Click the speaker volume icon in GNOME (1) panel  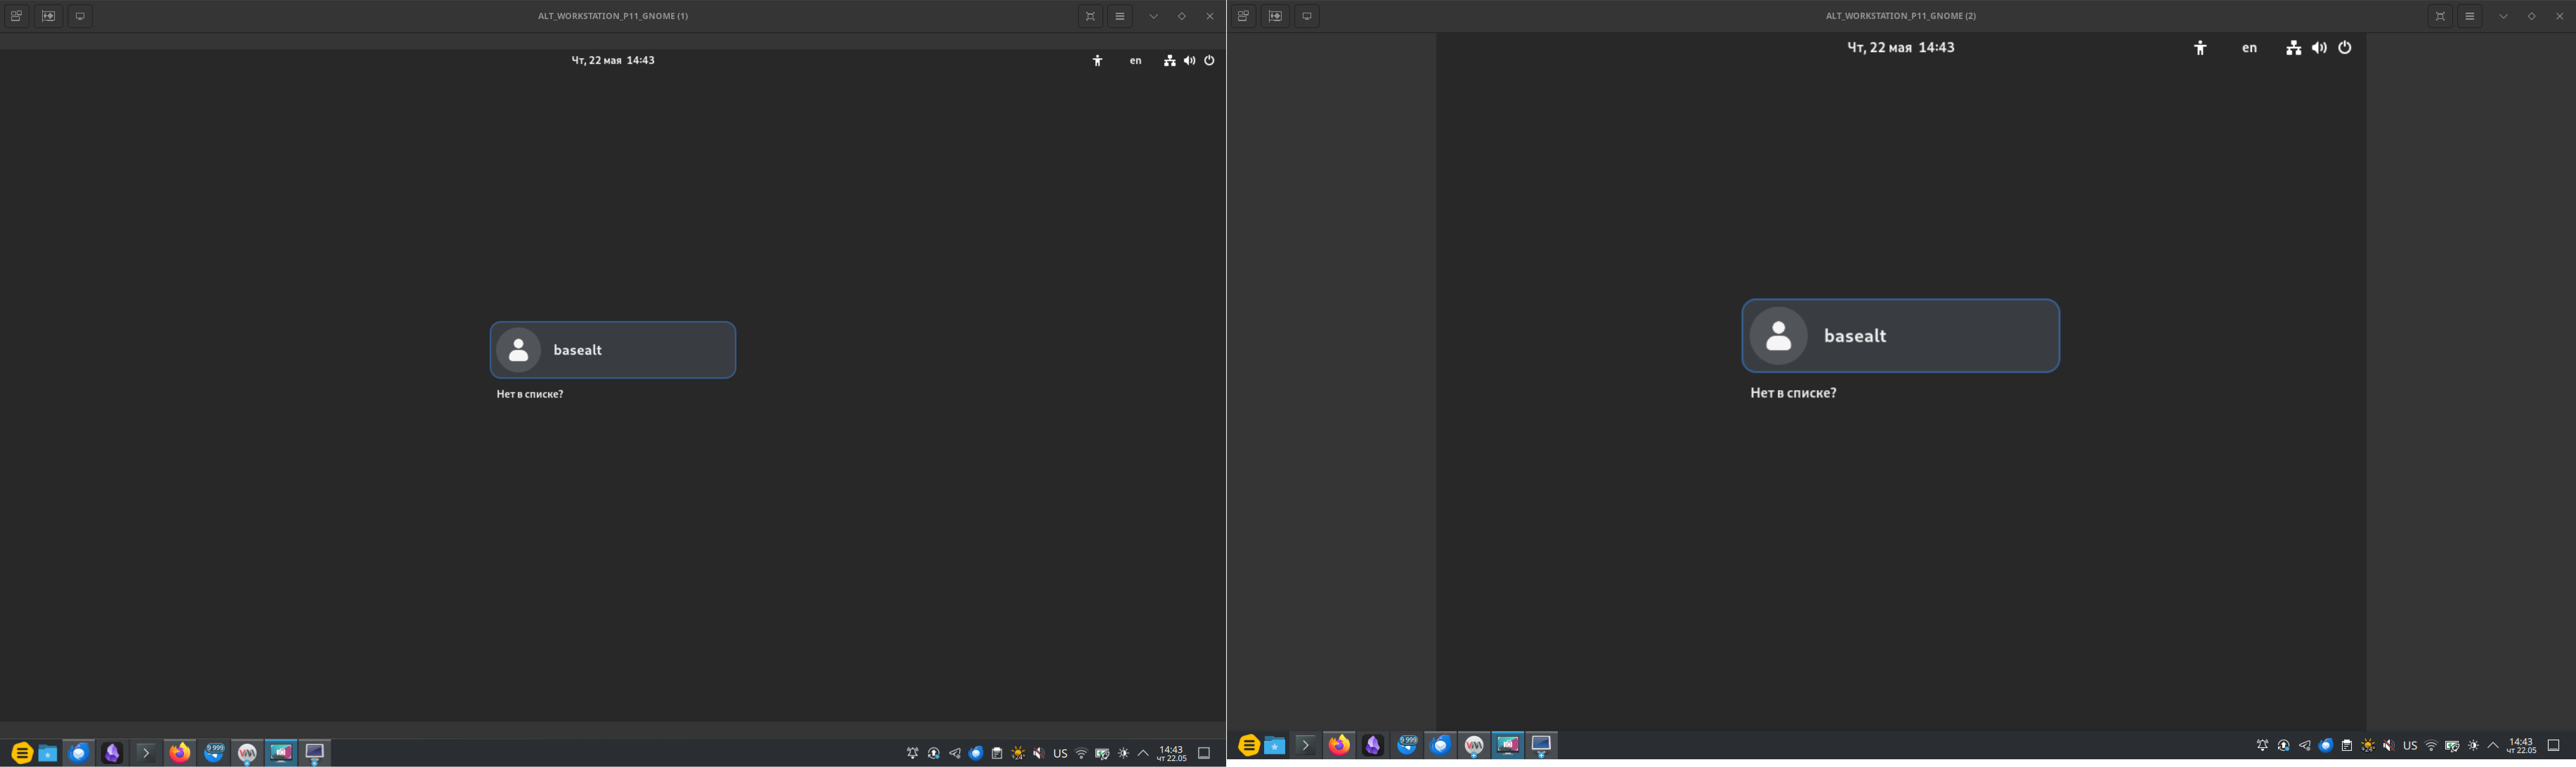(1189, 61)
